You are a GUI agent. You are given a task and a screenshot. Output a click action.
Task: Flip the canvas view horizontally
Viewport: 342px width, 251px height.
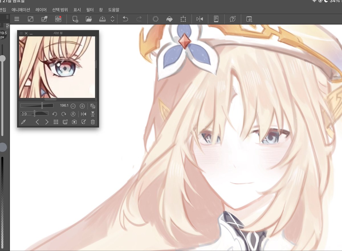[x=200, y=19]
